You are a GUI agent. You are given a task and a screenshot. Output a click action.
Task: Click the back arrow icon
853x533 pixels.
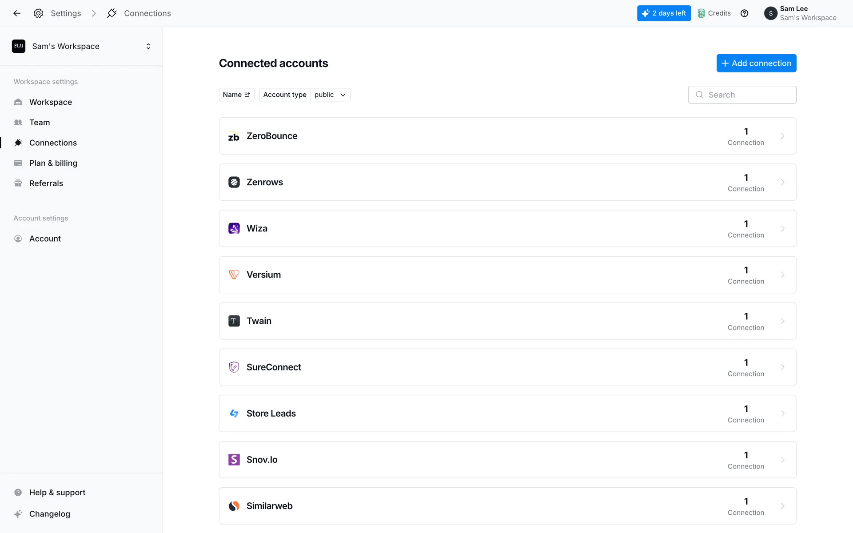17,13
